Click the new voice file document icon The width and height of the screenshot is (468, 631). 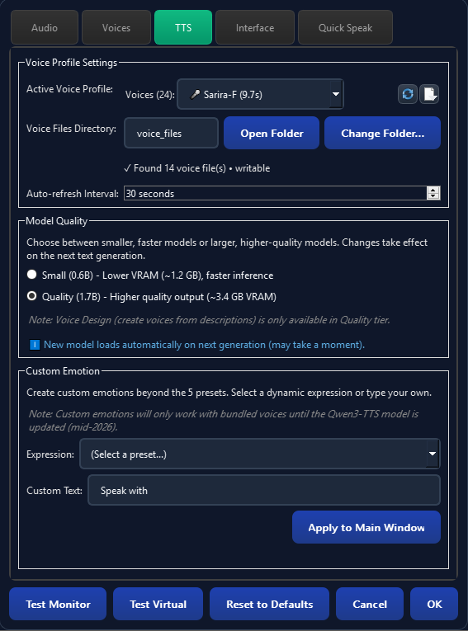429,94
